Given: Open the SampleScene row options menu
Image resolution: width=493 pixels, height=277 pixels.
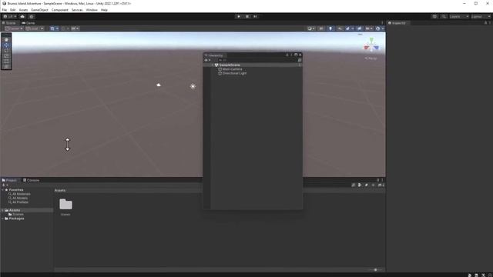Looking at the screenshot, I should pos(300,65).
